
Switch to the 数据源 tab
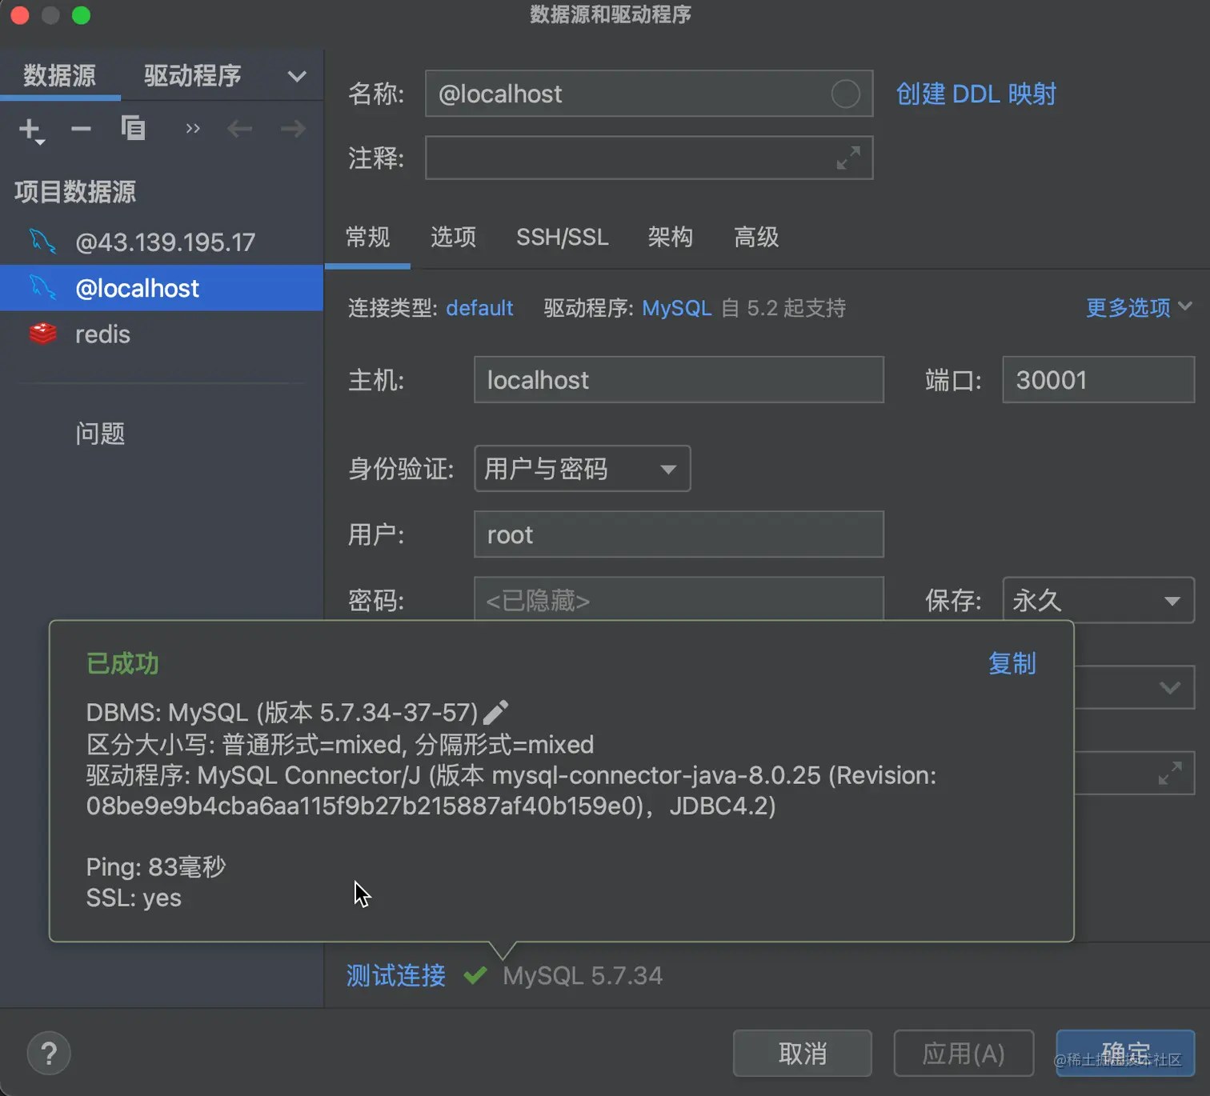coord(60,76)
